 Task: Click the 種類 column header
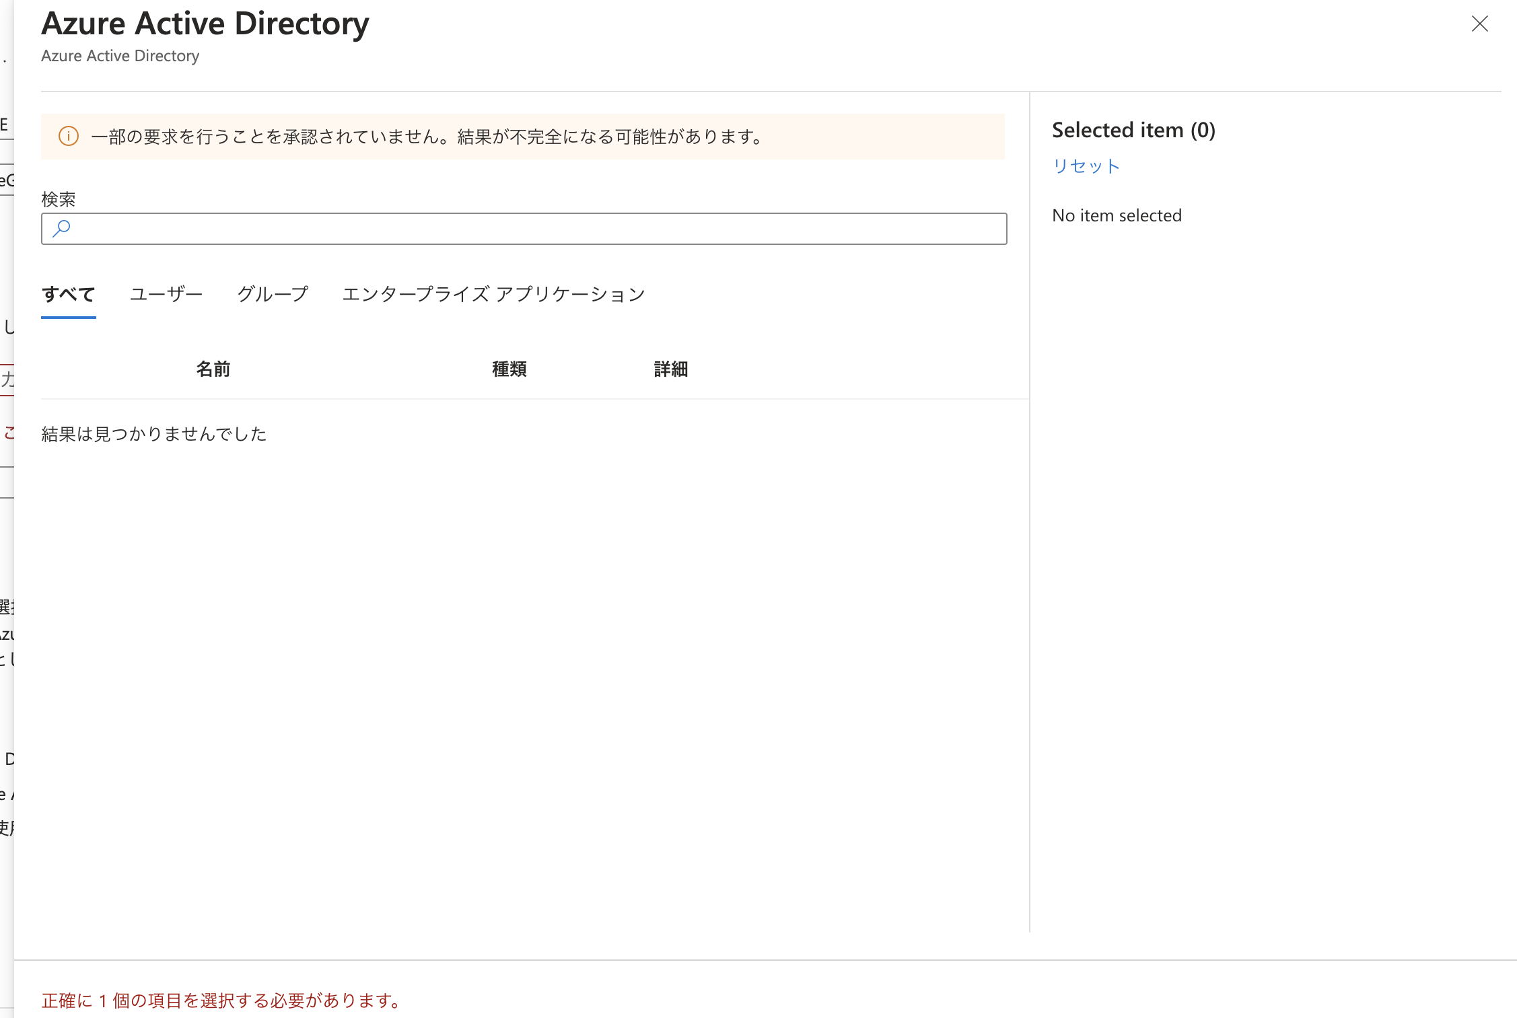coord(508,369)
